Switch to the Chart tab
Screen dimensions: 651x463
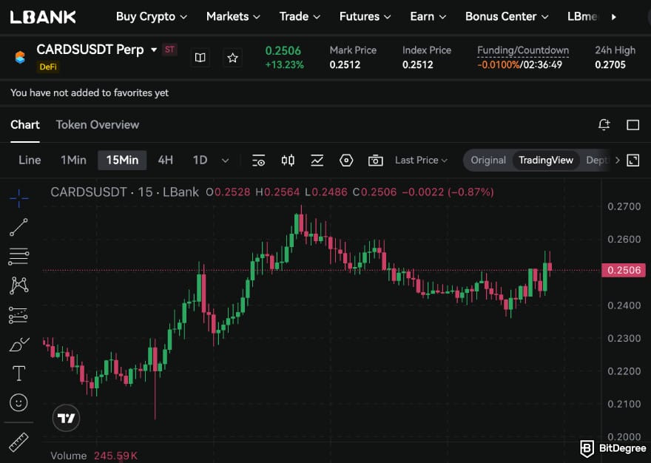point(25,125)
